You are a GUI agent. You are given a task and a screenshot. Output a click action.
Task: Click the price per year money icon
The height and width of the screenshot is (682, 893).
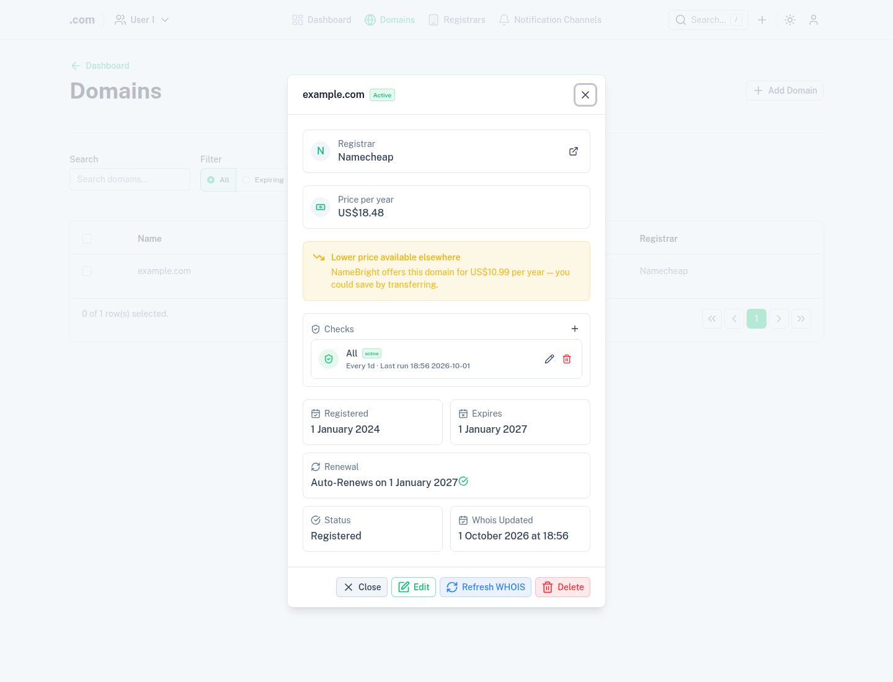coord(321,207)
